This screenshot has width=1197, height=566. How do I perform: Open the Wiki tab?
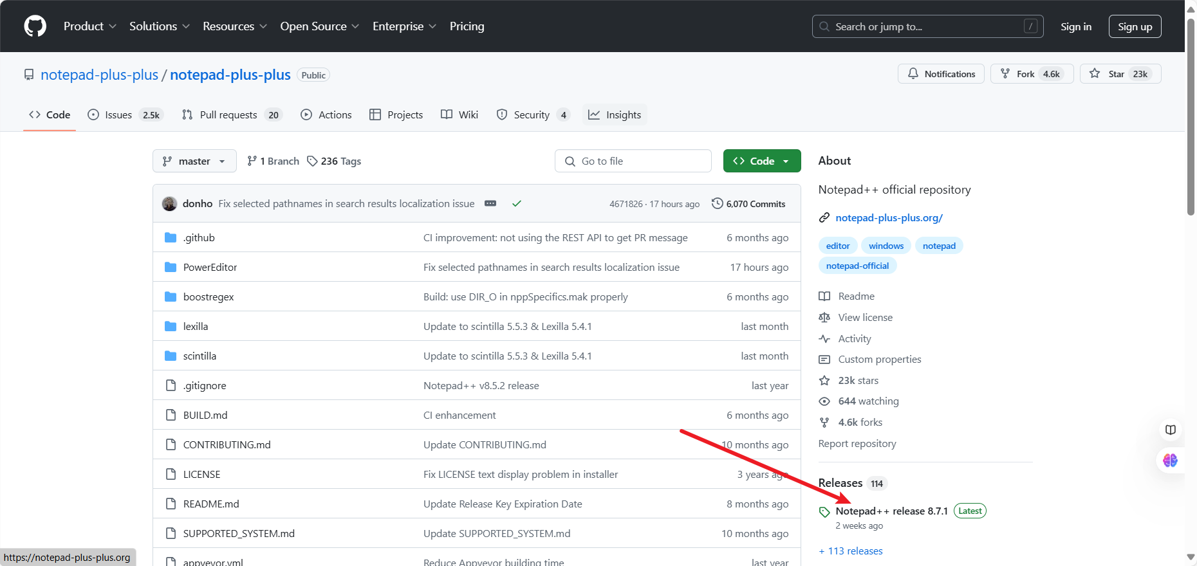459,114
